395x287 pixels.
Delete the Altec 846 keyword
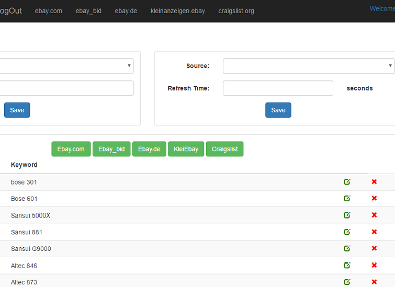click(375, 265)
